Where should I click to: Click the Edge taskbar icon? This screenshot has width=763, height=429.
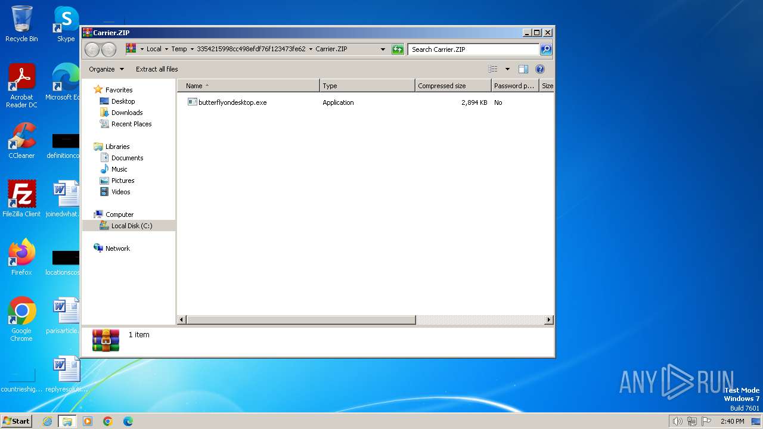click(x=128, y=421)
